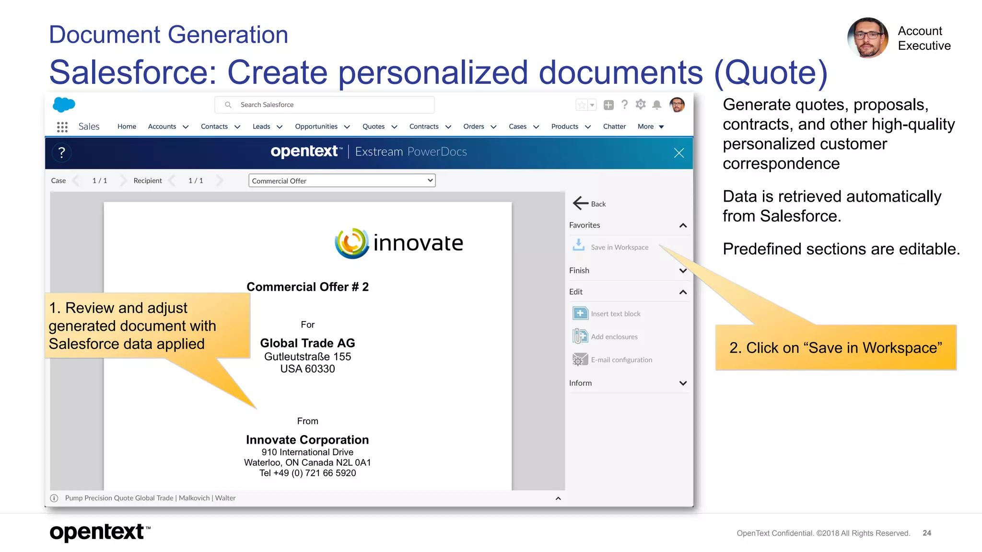Screen dimensions: 982x552
Task: Click the Add enclosures icon
Action: pyautogui.click(x=580, y=336)
